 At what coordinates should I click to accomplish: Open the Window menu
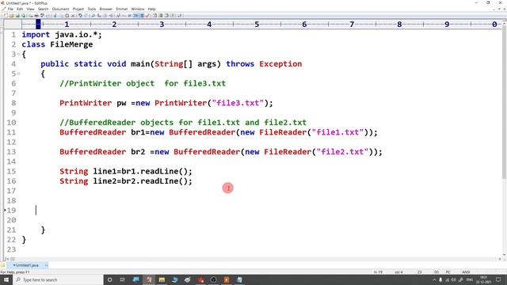tap(137, 9)
